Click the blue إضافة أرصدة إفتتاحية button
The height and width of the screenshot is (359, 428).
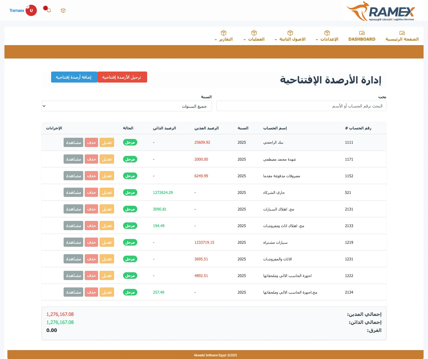[x=74, y=77]
